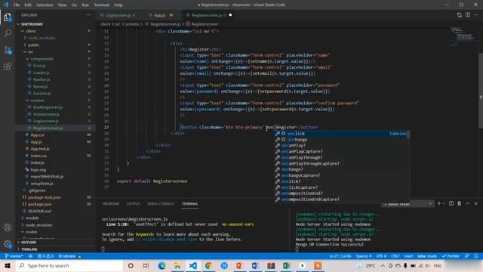483x272 pixels.
Task: Switch to the DEBUG CONSOLE tab
Action: [x=161, y=204]
